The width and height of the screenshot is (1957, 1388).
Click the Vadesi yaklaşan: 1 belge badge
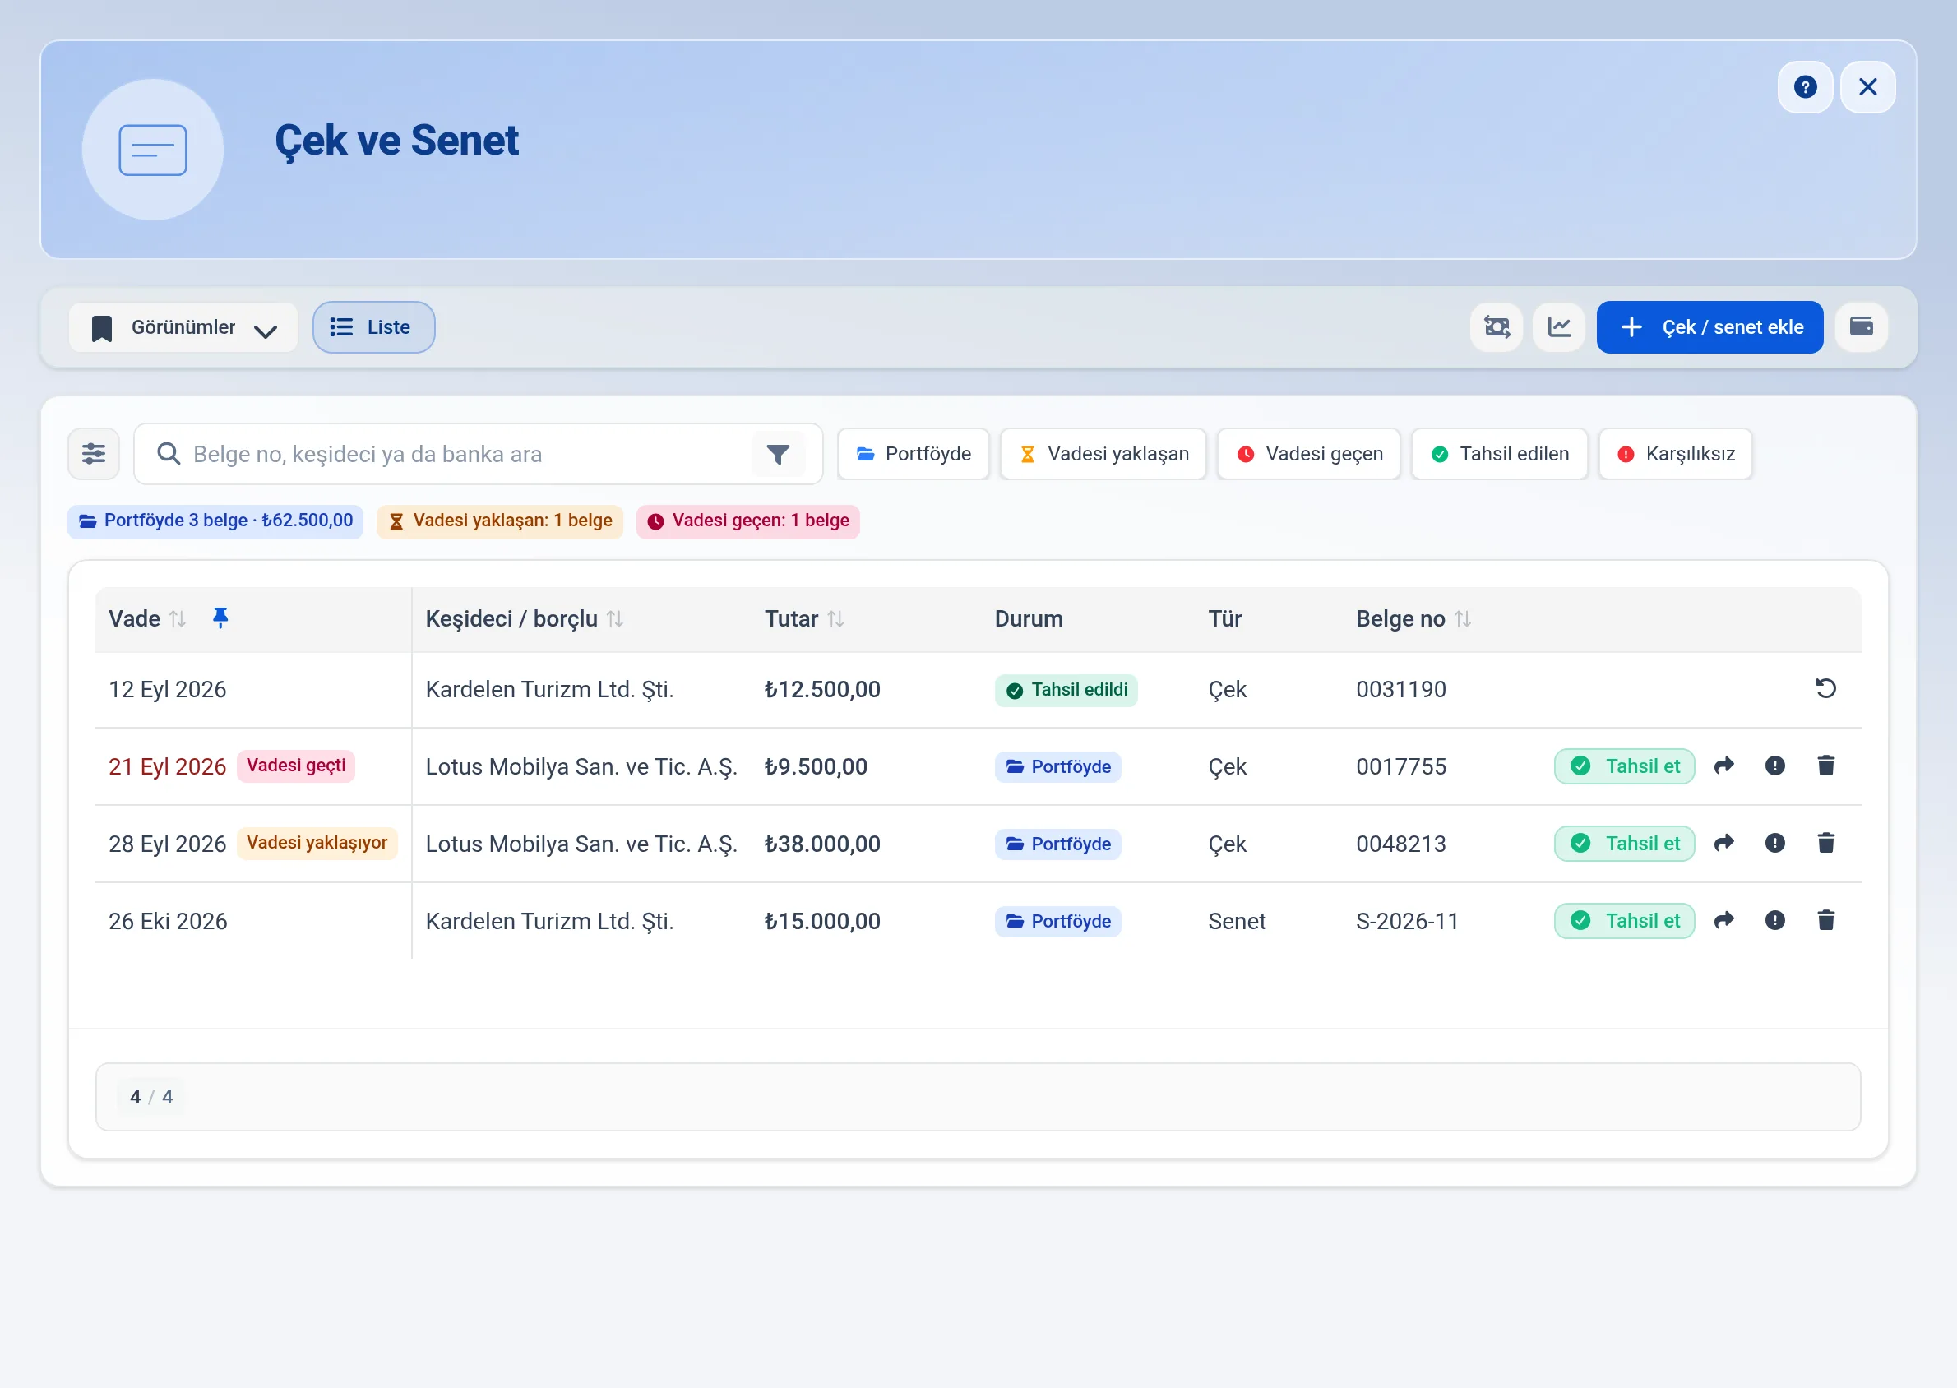coord(500,521)
